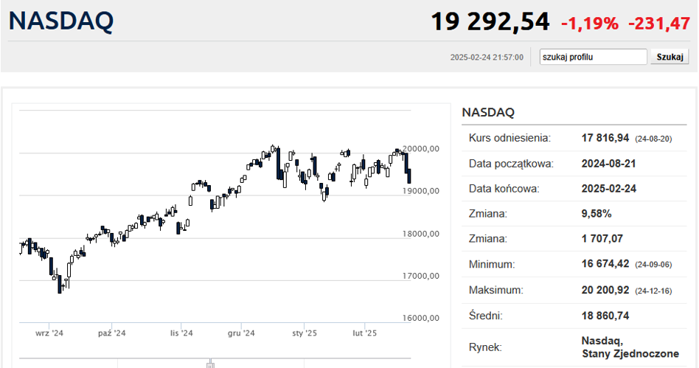Click the NASDAQ page heading
The width and height of the screenshot is (699, 368).
(x=61, y=21)
